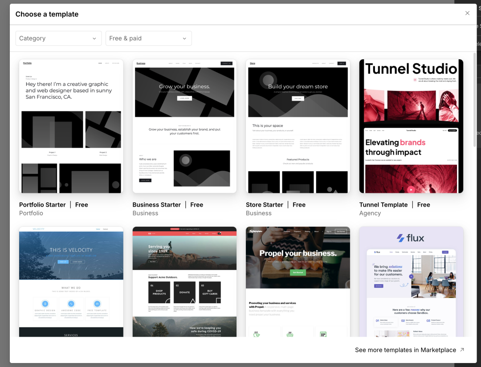The width and height of the screenshot is (481, 367).
Task: Expand the Free & paid filter
Action: [x=148, y=38]
